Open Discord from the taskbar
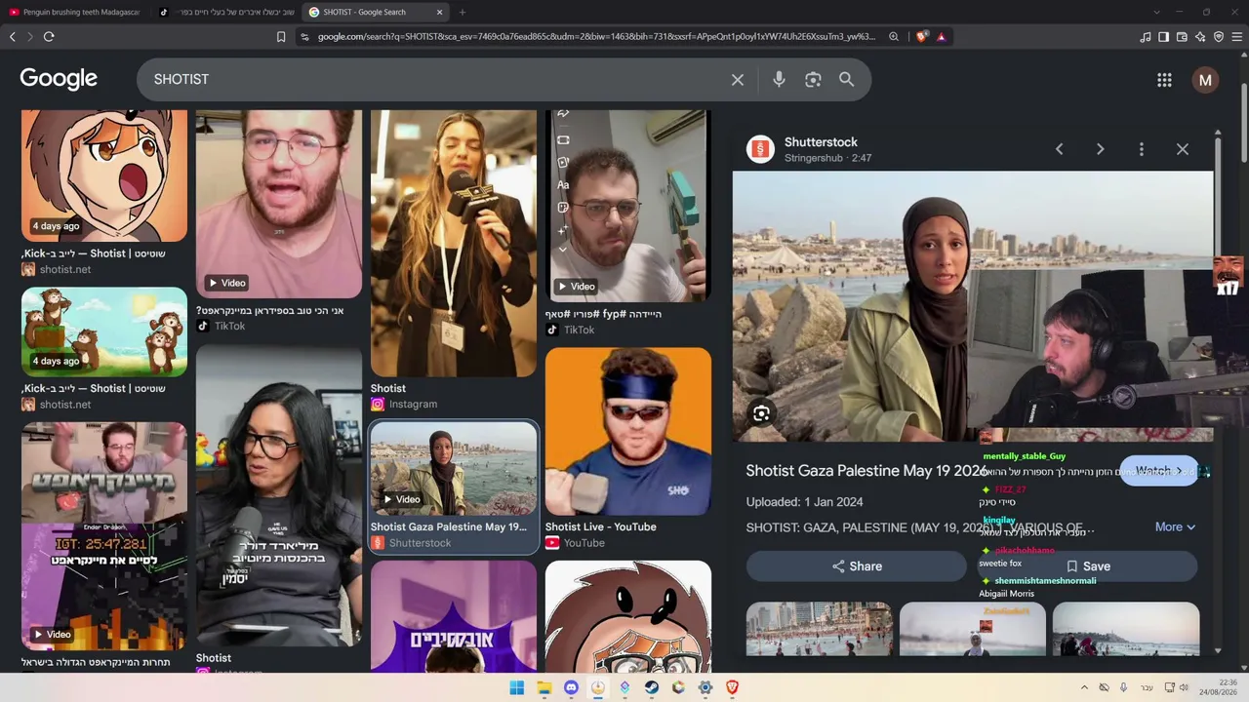This screenshot has width=1249, height=702. (571, 687)
